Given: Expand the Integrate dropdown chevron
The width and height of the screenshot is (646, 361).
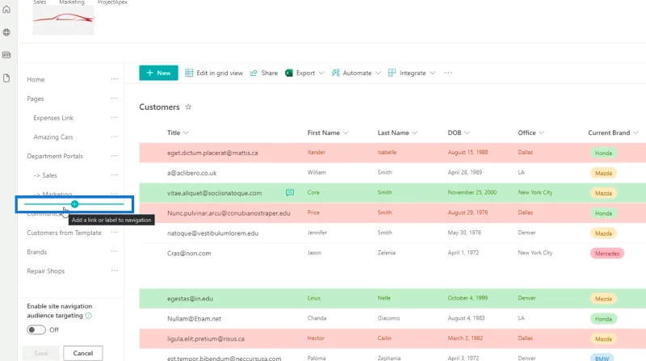Looking at the screenshot, I should point(432,73).
